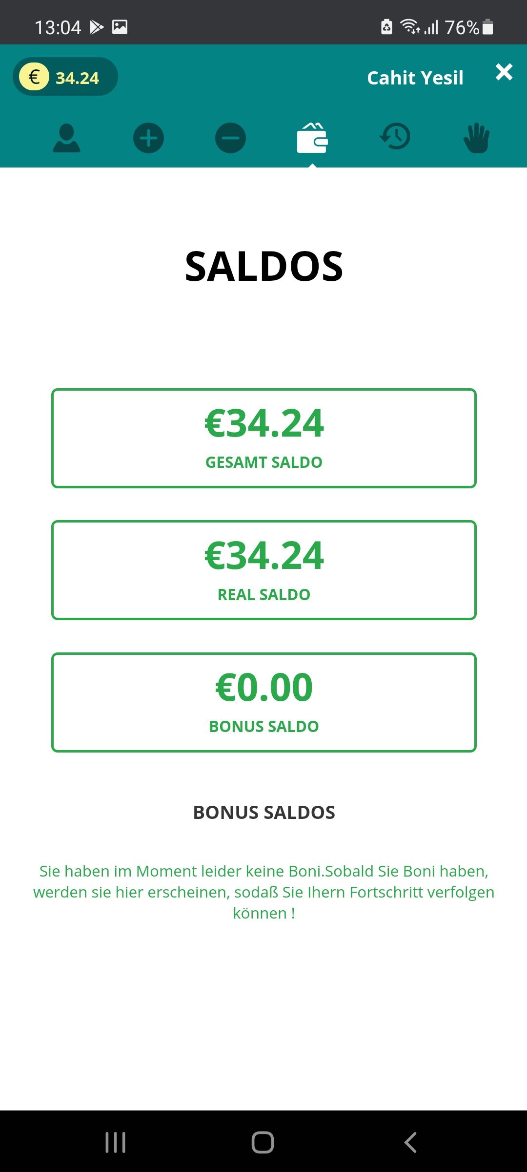Open the transaction history clock icon
527x1172 pixels.
click(x=395, y=137)
